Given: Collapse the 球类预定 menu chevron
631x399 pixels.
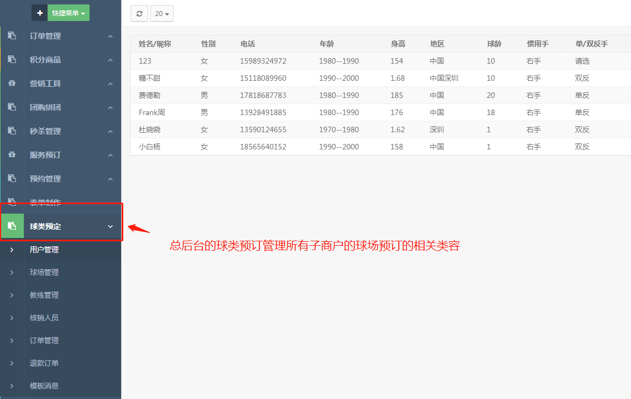Looking at the screenshot, I should coord(110,226).
